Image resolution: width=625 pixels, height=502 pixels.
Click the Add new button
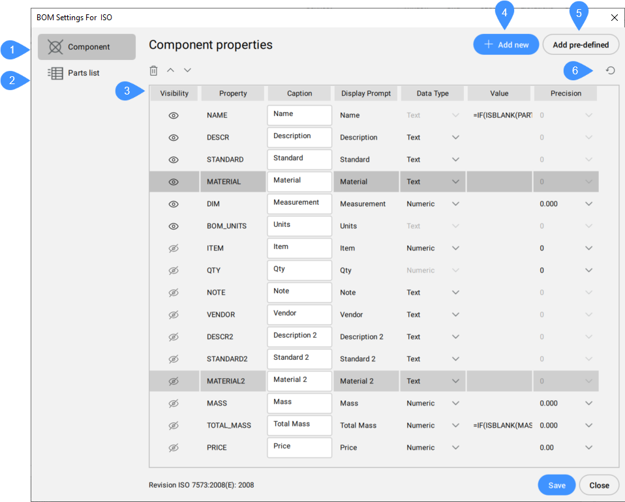(506, 44)
